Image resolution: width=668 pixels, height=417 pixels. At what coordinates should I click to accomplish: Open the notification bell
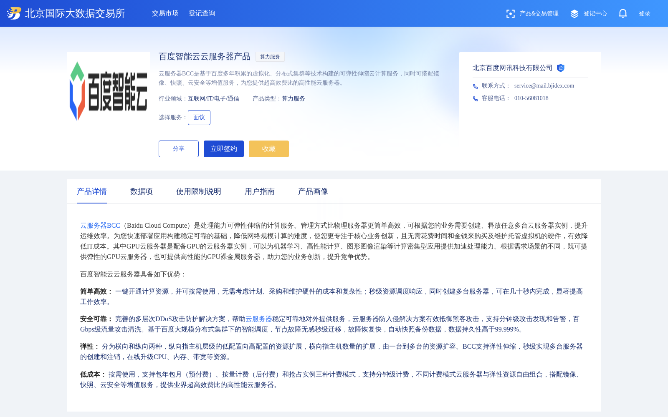(623, 13)
